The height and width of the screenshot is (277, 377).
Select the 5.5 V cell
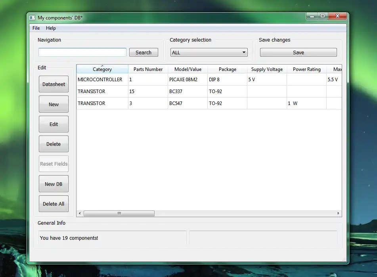tap(334, 80)
